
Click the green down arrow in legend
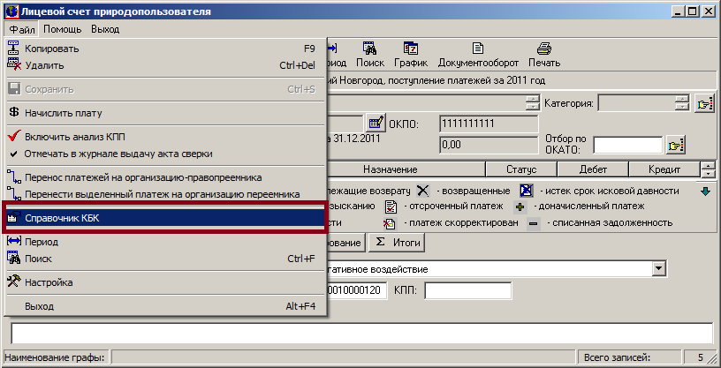point(704,191)
